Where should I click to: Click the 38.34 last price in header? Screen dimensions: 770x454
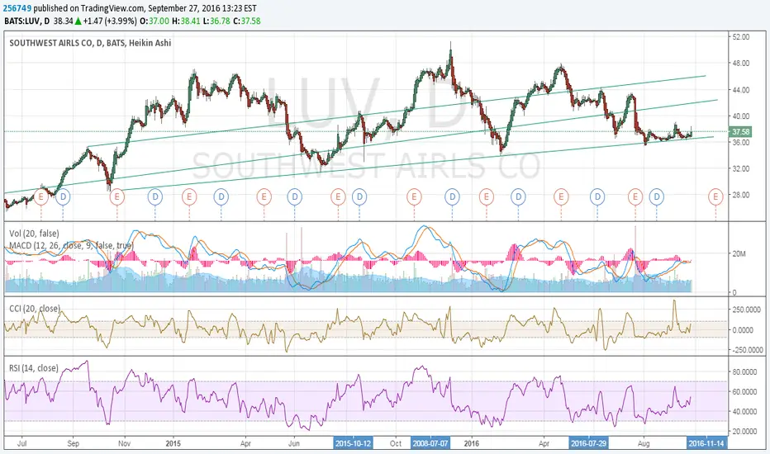[x=64, y=21]
